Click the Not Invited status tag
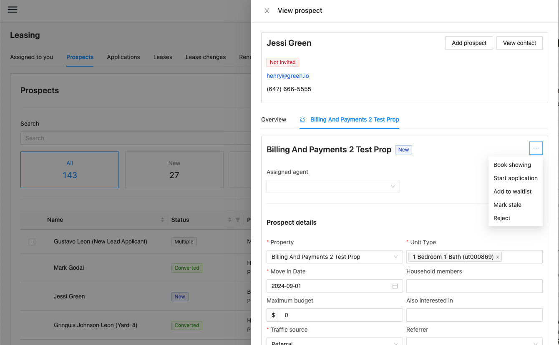This screenshot has width=559, height=345. pos(283,62)
